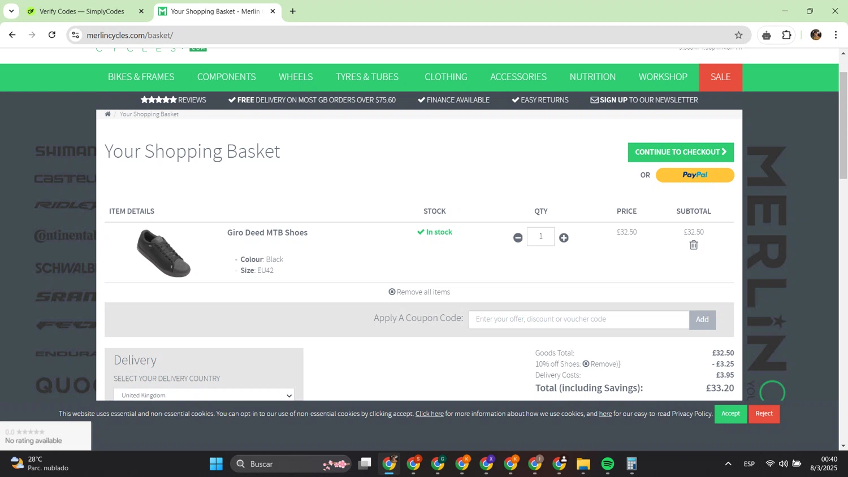The height and width of the screenshot is (477, 848).
Task: Decrease quantity with the minus icon
Action: tap(518, 238)
